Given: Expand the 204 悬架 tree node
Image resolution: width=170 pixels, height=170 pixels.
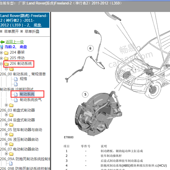Looking at the screenshot, I should point(1,53).
